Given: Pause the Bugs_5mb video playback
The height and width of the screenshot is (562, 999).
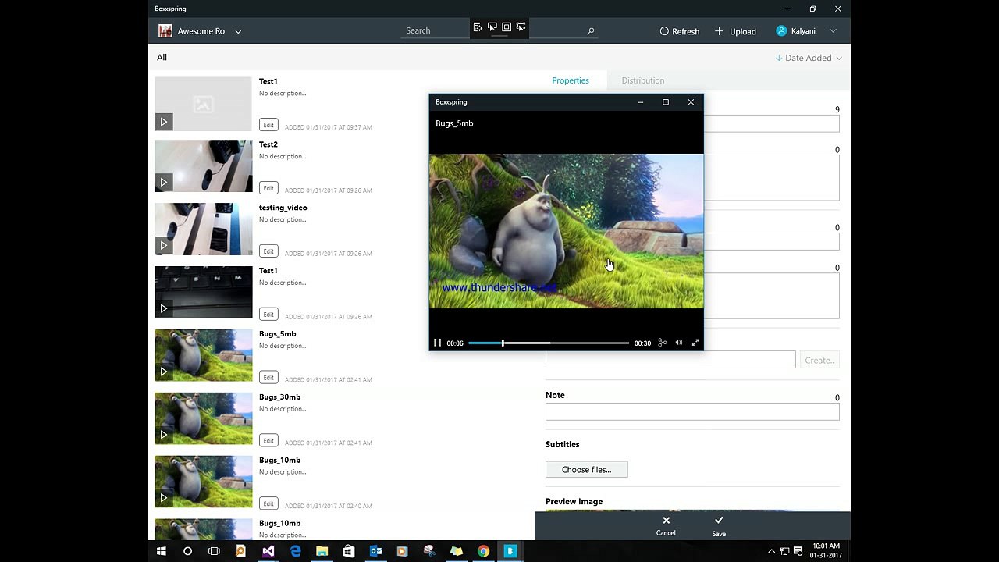Looking at the screenshot, I should coord(437,343).
